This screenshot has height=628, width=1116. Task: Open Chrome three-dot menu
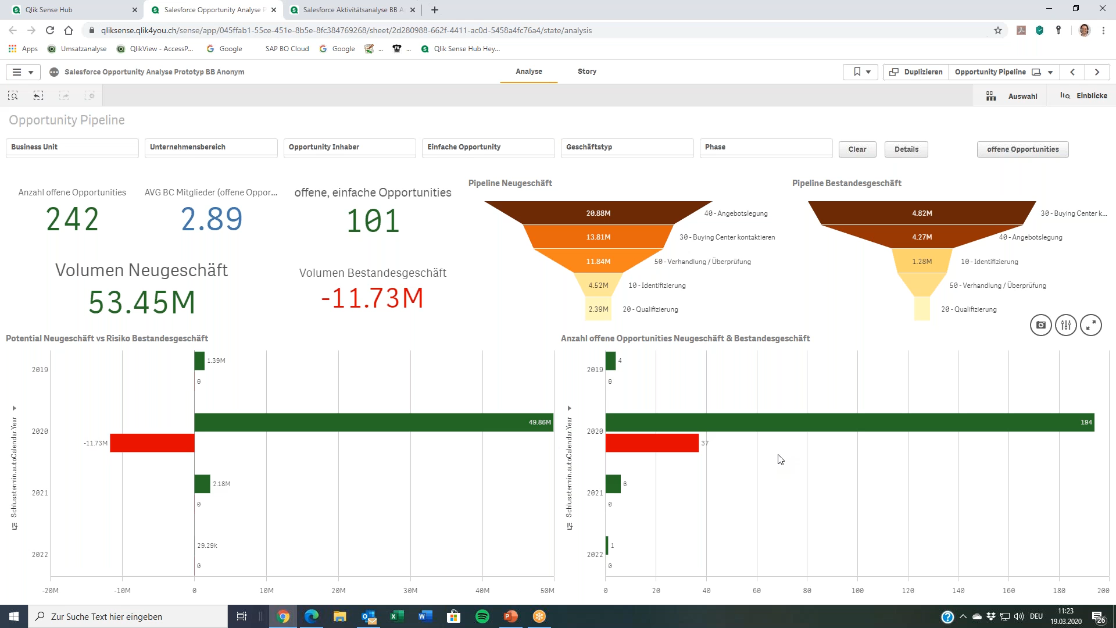click(1103, 30)
